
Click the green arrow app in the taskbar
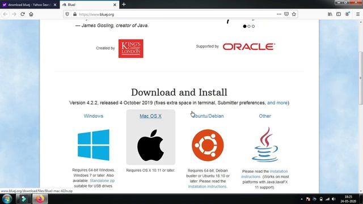pos(23,199)
